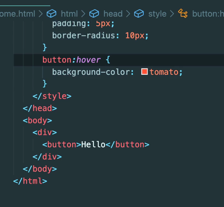Click the style breadcrumb cube icon
The height and width of the screenshot is (207, 224).
pyautogui.click(x=139, y=14)
